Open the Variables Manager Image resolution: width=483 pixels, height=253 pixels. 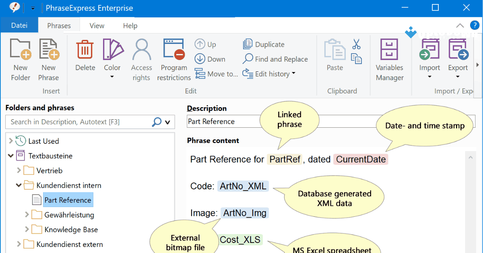pos(389,50)
